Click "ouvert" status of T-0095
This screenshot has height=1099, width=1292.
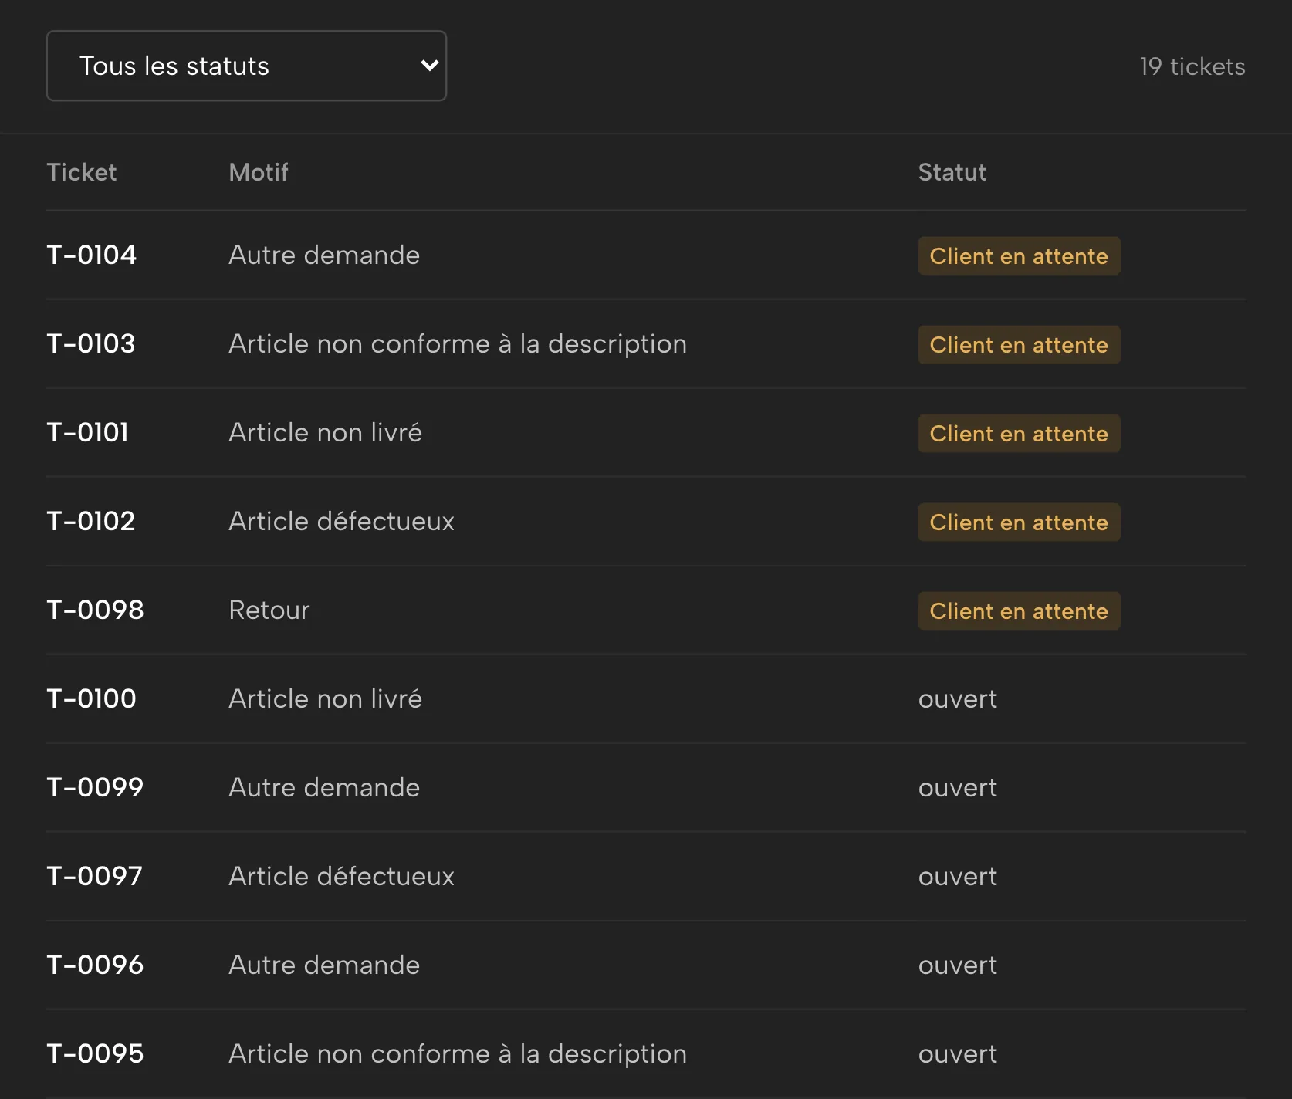click(958, 1053)
